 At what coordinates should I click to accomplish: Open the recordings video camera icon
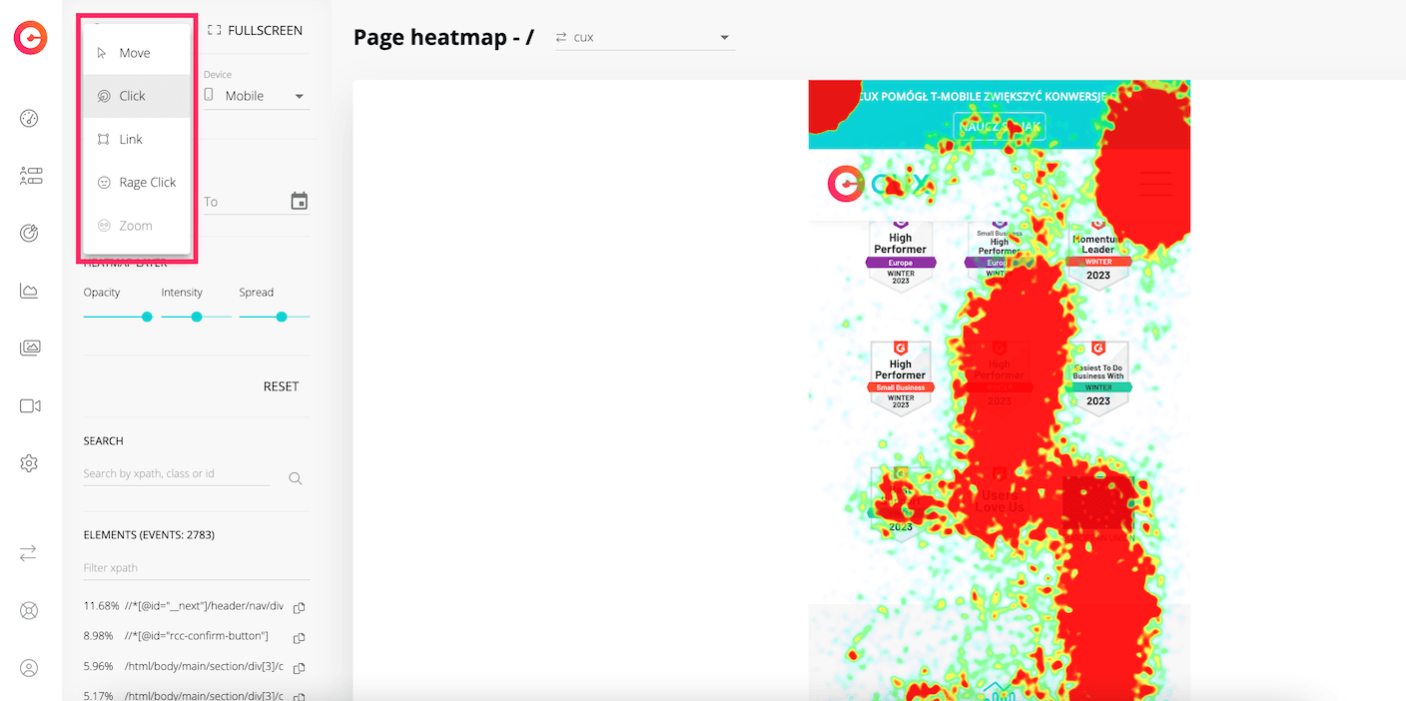[x=30, y=405]
